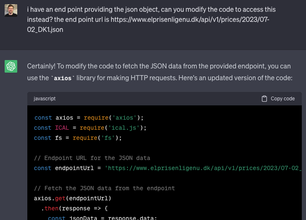The image size is (306, 220).
Task: Click the javascript language label
Action: point(45,99)
